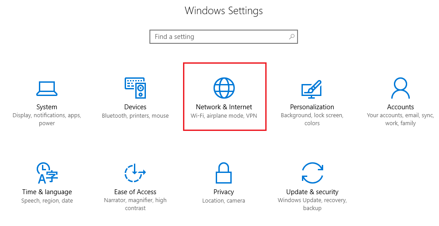439x226 pixels.
Task: Click the Update & security arrows icon
Action: 312,173
